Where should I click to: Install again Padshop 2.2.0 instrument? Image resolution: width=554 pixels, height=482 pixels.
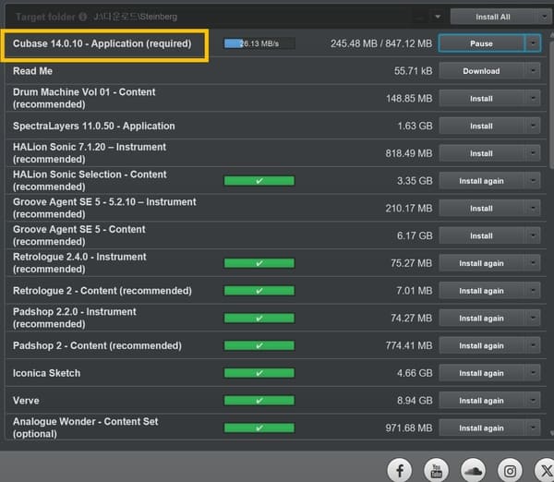tap(481, 319)
